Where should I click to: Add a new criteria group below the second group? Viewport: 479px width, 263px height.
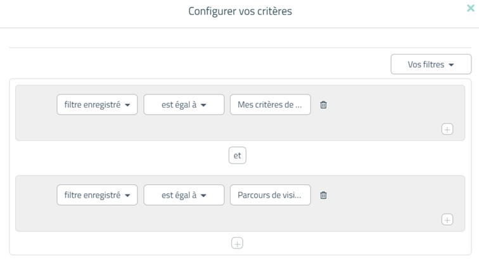coord(238,243)
